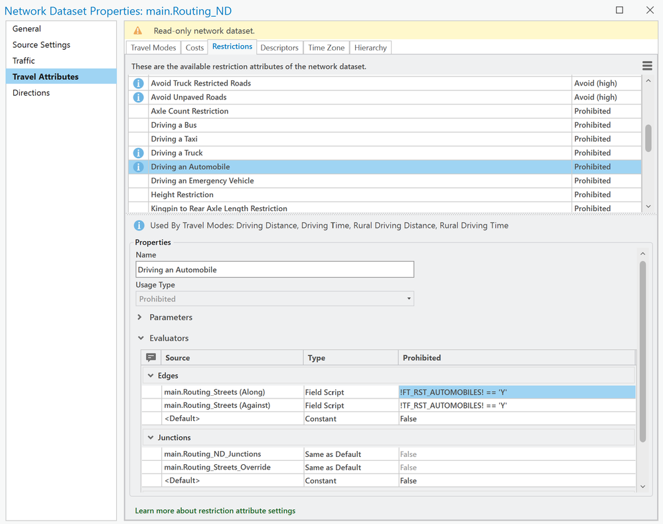
Task: Select Source Settings in left sidebar
Action: click(x=41, y=45)
